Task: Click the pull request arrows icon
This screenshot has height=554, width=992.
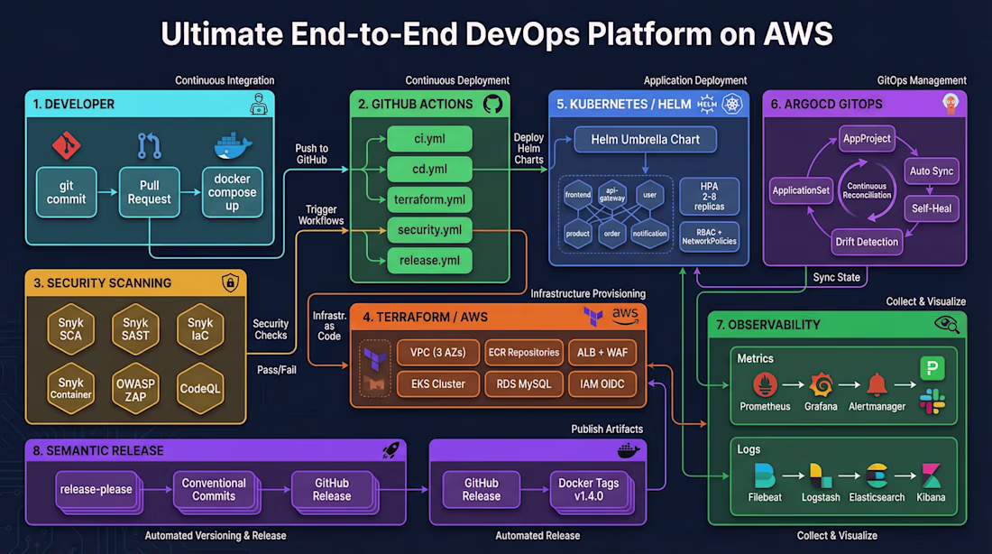Action: (150, 145)
